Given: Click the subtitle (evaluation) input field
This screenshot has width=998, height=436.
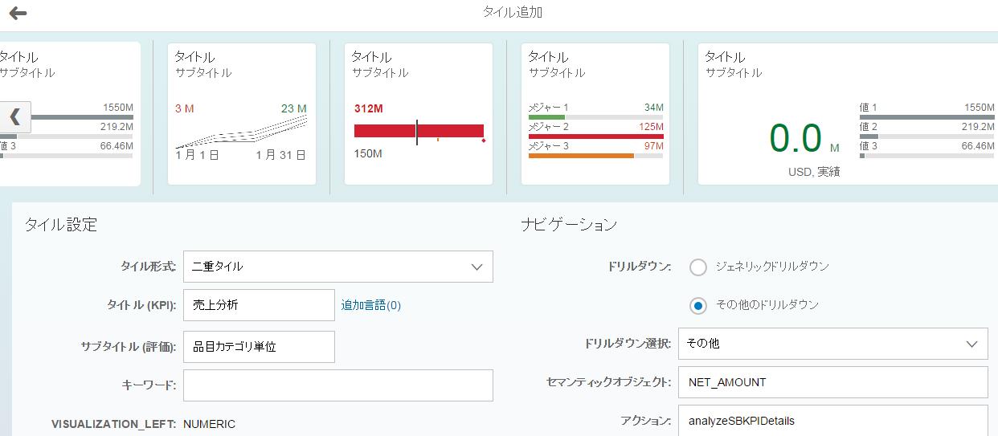Looking at the screenshot, I should click(x=259, y=347).
